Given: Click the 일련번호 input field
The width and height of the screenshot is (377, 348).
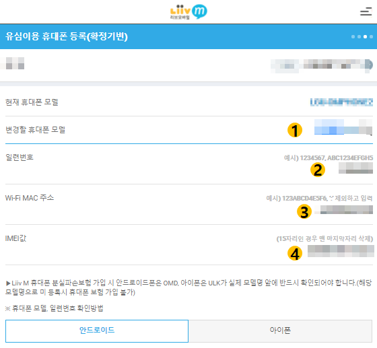Looking at the screenshot, I should click(x=355, y=168).
